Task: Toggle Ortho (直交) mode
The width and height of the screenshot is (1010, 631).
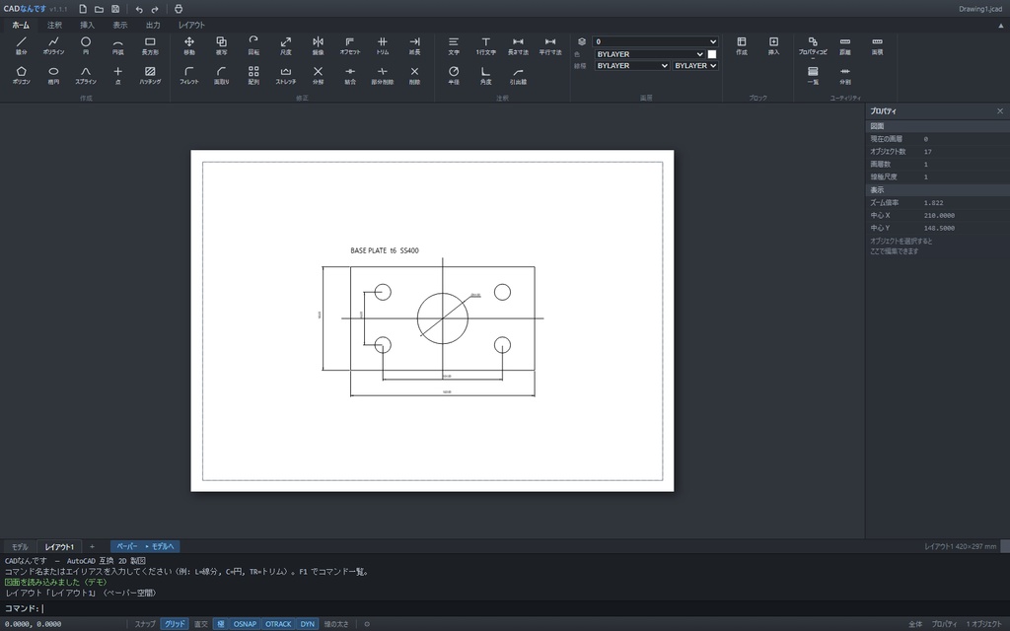Action: click(201, 624)
